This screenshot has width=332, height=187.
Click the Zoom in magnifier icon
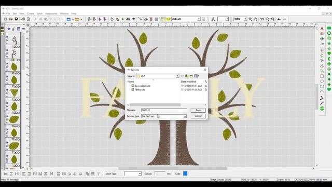(250, 19)
